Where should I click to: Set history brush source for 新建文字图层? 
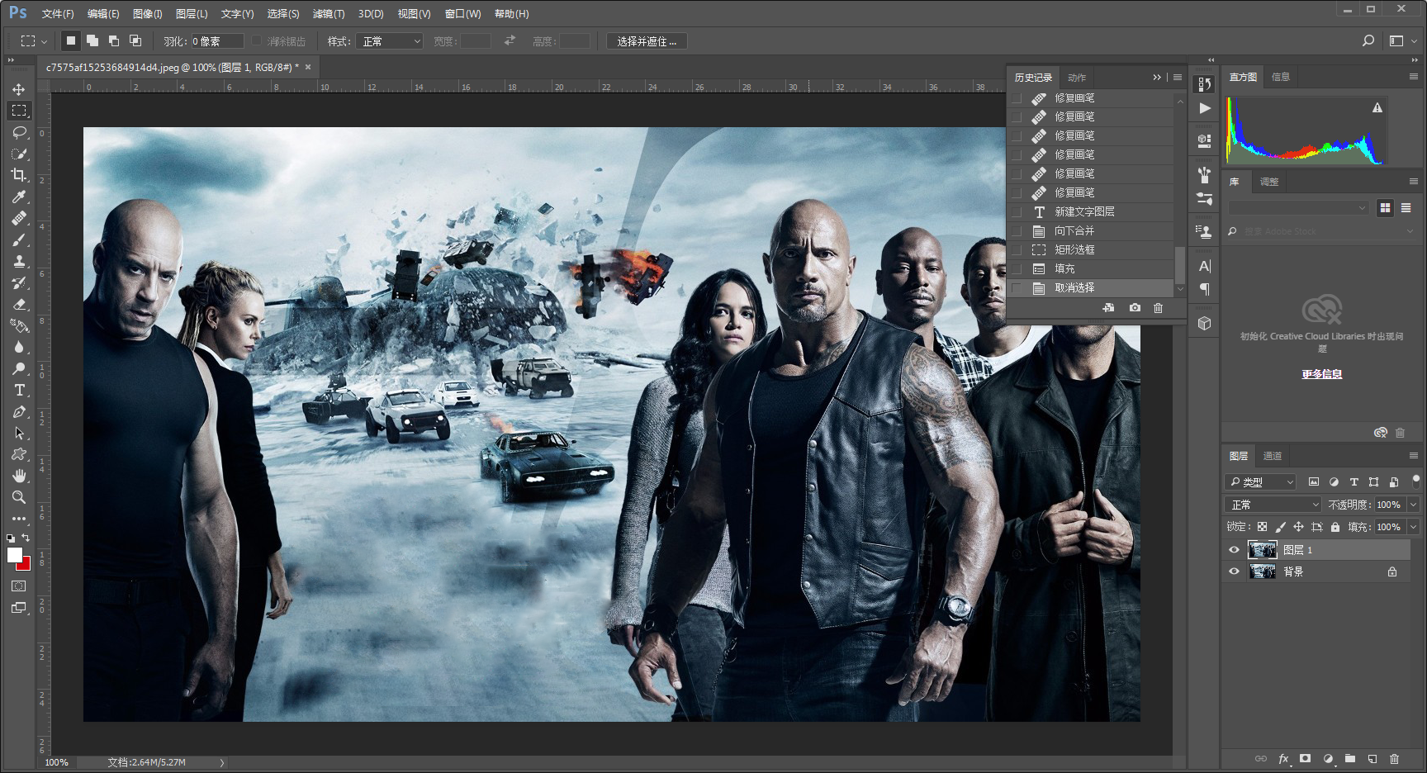point(1017,212)
